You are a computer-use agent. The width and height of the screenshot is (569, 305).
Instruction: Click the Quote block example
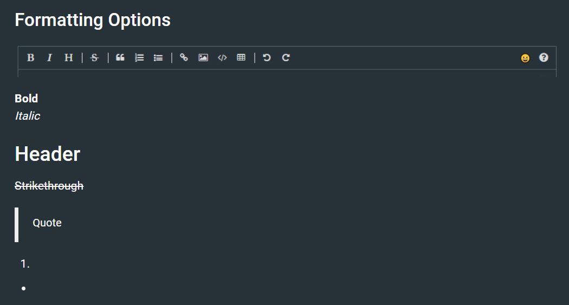[x=47, y=223]
